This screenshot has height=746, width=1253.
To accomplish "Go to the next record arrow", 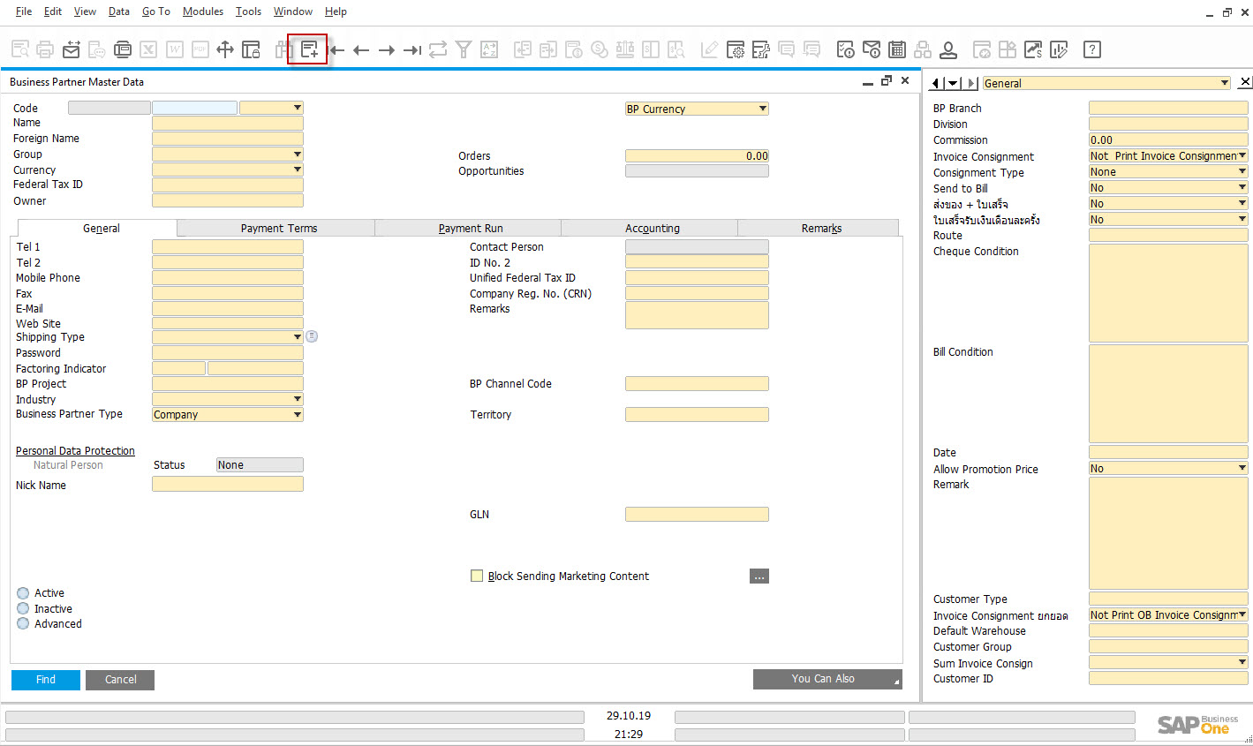I will coord(387,50).
